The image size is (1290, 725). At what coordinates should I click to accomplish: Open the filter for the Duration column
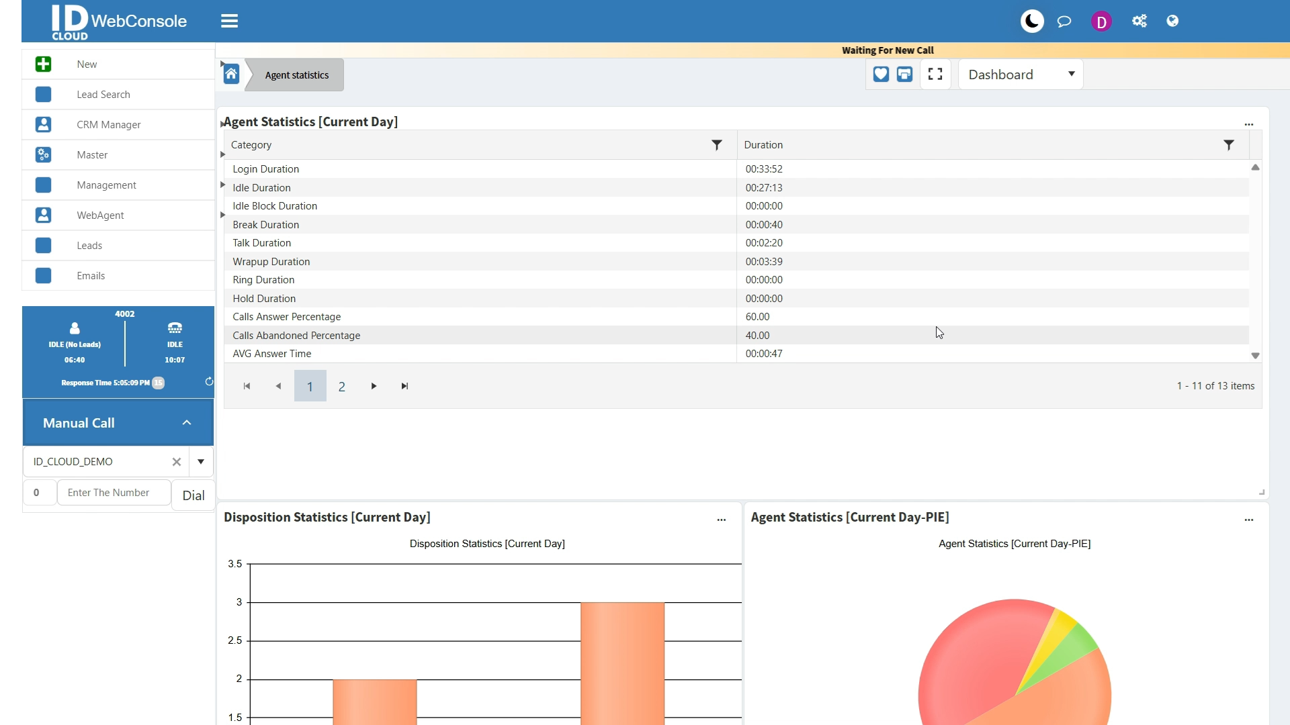[1230, 145]
